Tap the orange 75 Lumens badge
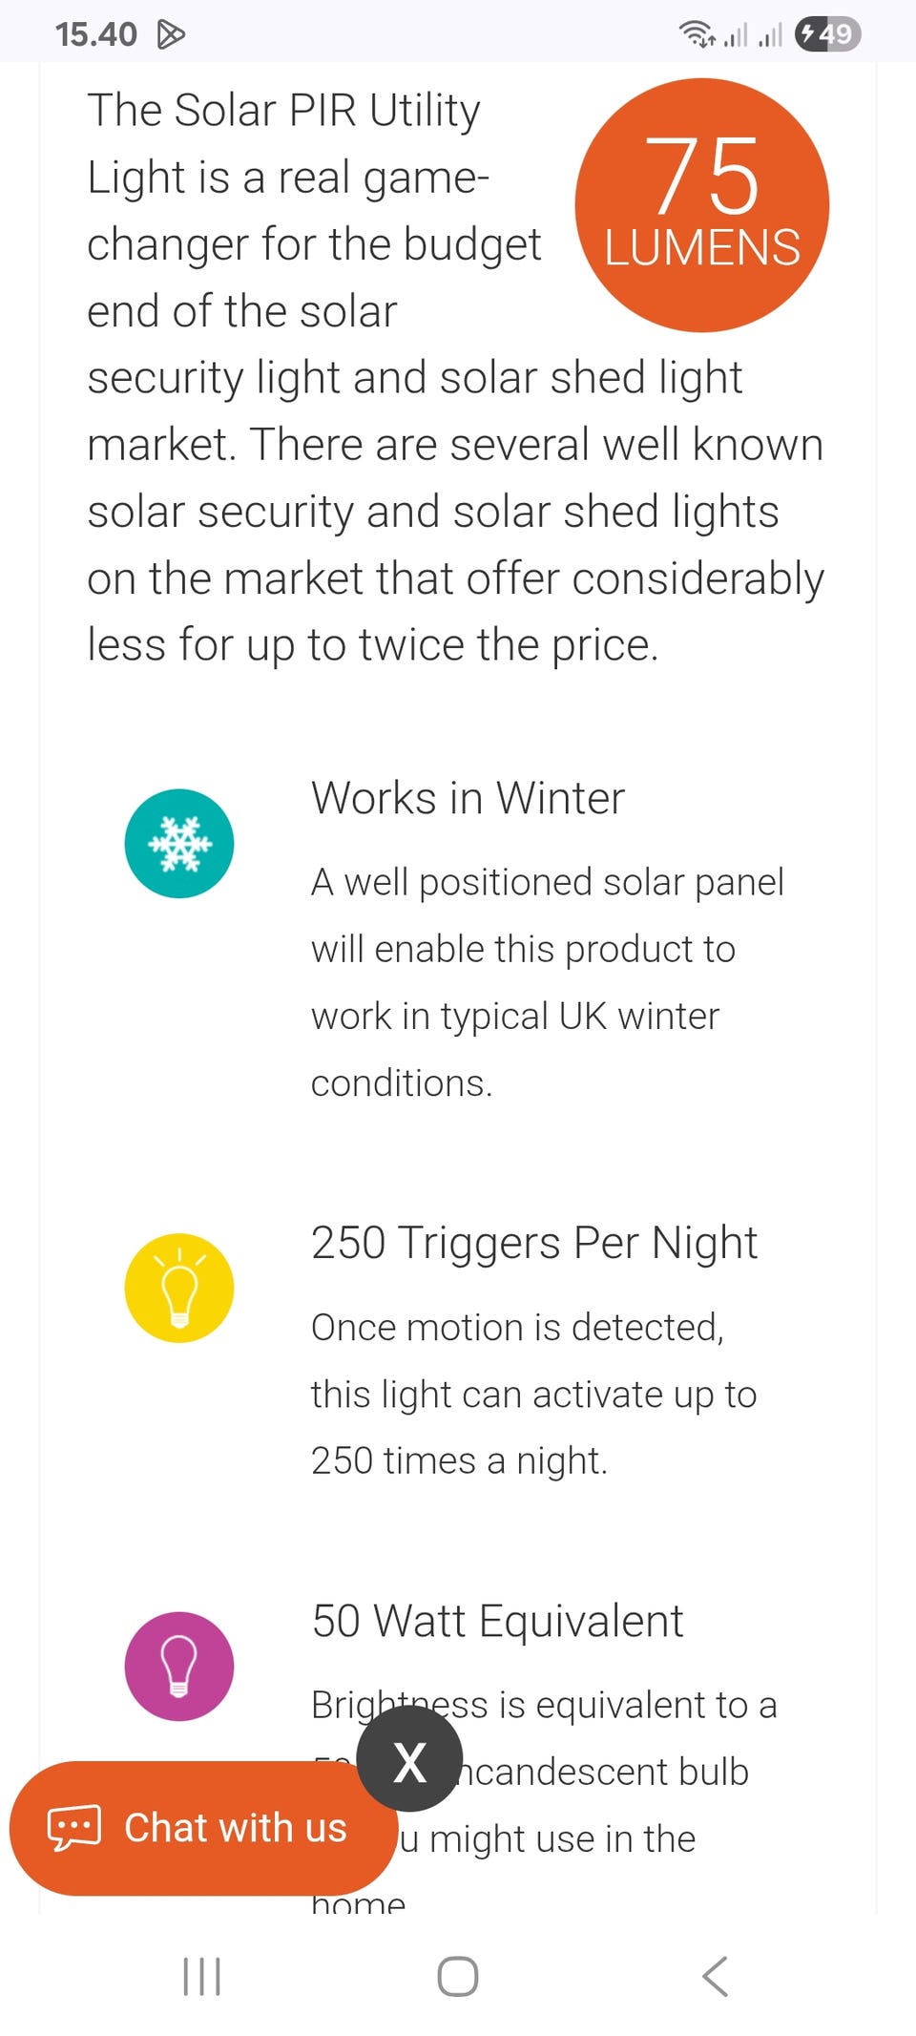The height and width of the screenshot is (2036, 916). pyautogui.click(x=701, y=205)
